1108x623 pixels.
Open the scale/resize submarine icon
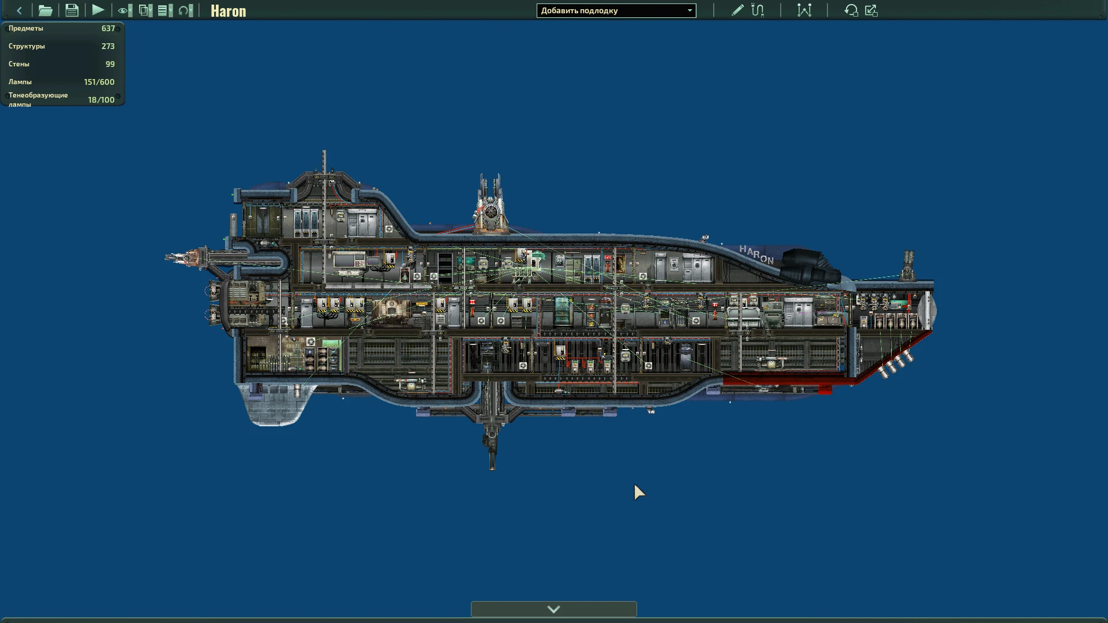coord(871,10)
